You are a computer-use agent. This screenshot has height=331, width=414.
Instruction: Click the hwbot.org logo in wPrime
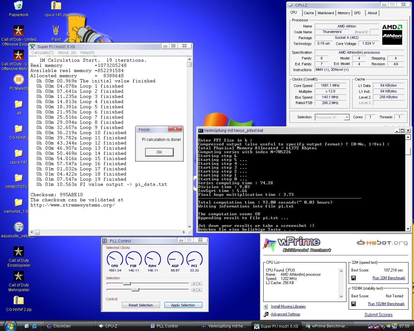click(x=382, y=242)
